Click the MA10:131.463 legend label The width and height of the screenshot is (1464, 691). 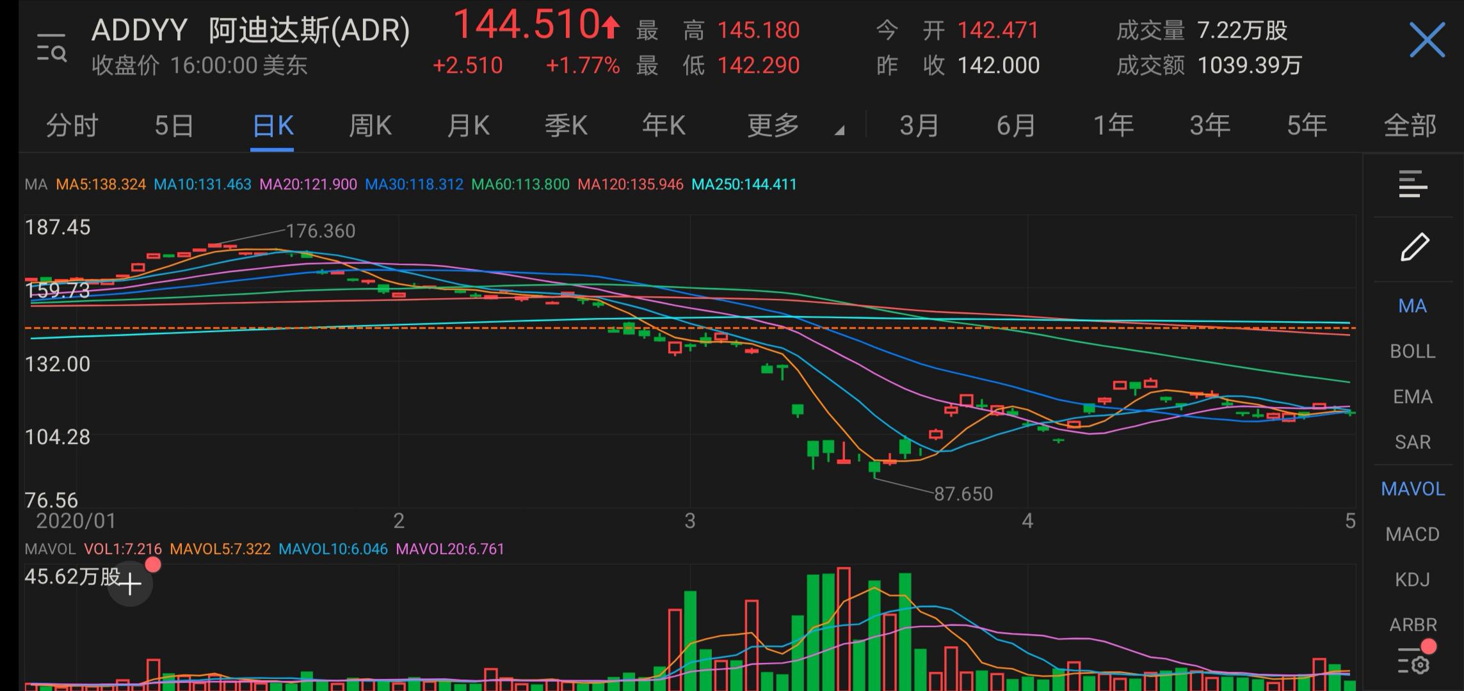(x=203, y=184)
